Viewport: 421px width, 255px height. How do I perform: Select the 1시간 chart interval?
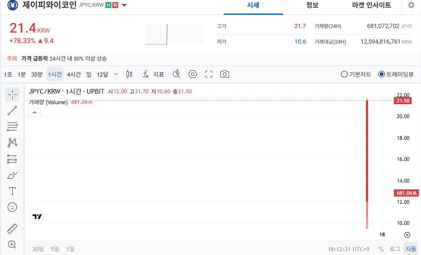tap(55, 75)
